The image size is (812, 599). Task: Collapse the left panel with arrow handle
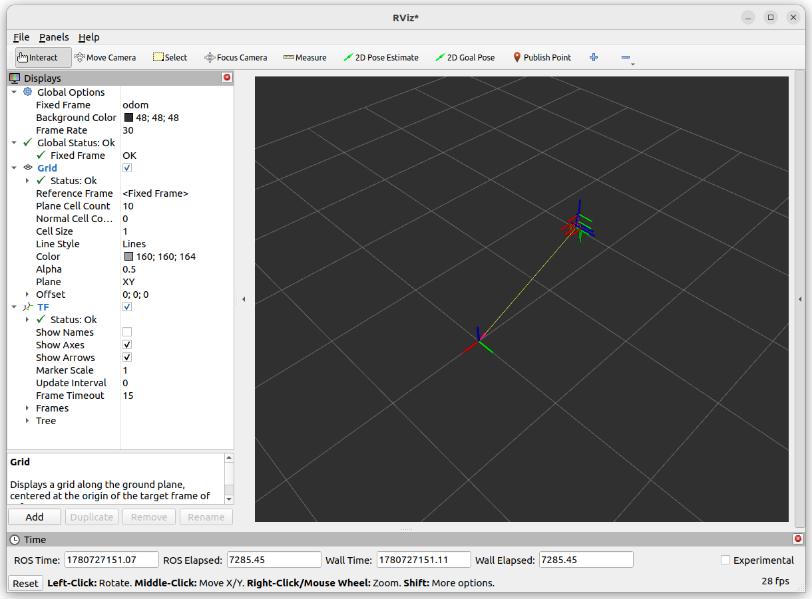click(x=244, y=299)
